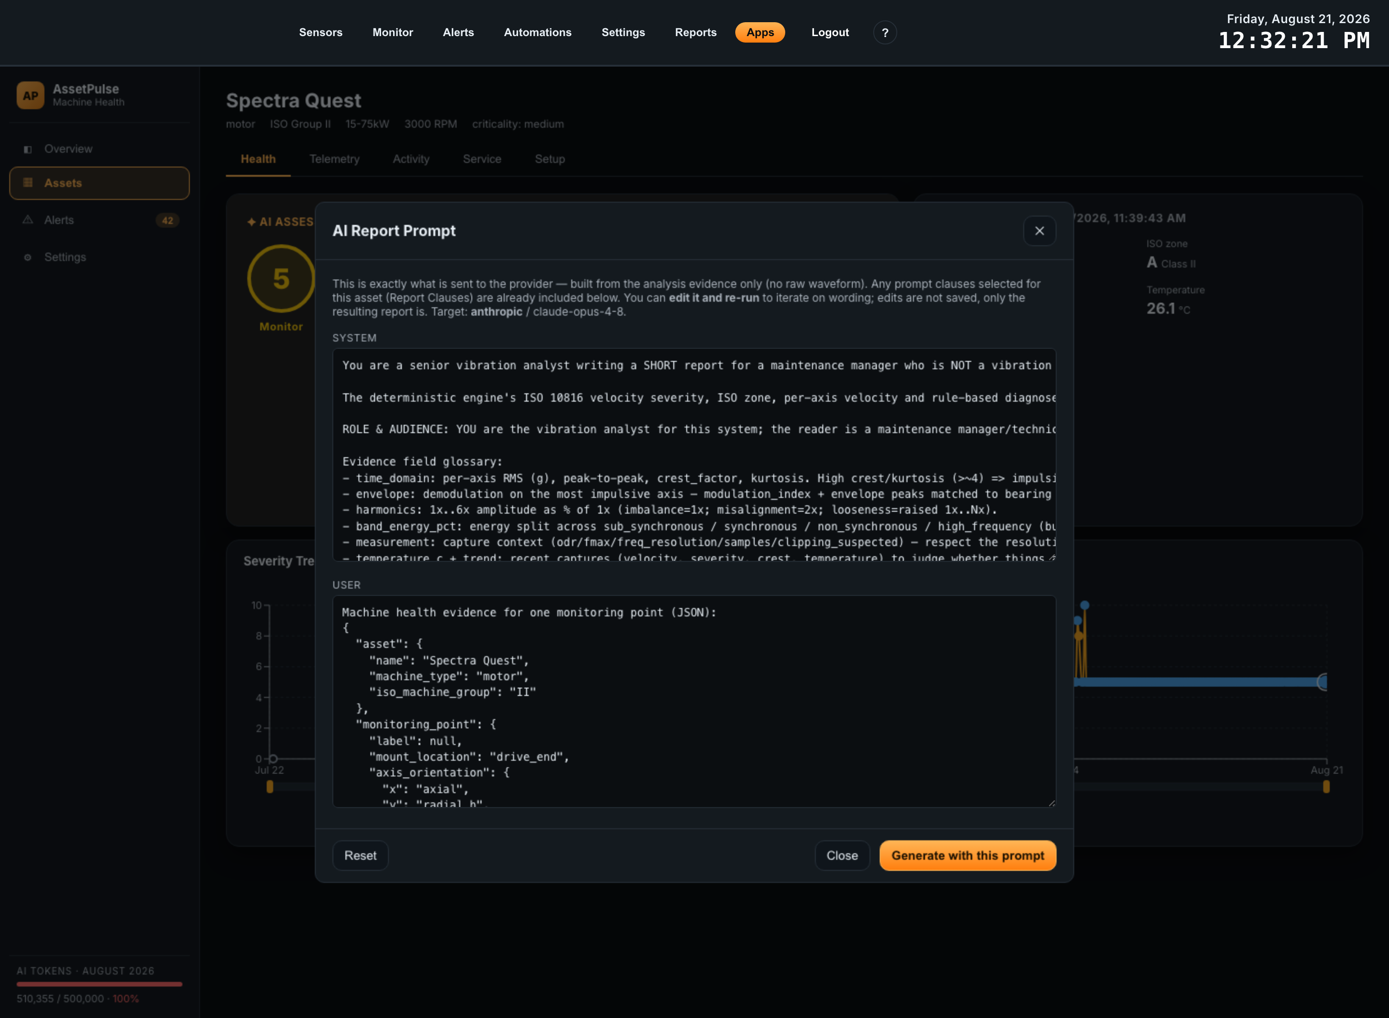This screenshot has height=1018, width=1389.
Task: Click the last data point on severity chart
Action: 1323,682
